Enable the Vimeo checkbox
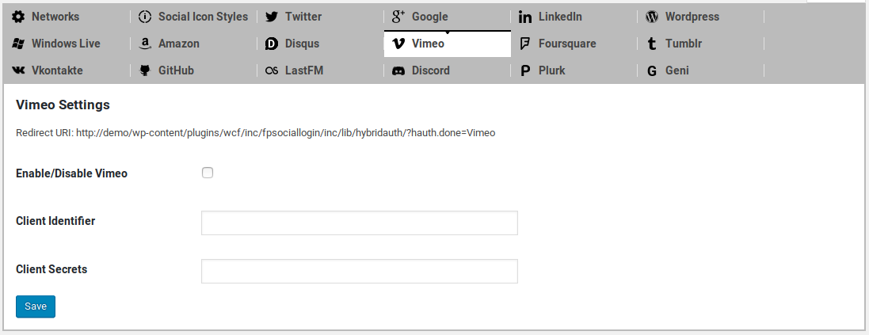This screenshot has height=335, width=869. (208, 173)
